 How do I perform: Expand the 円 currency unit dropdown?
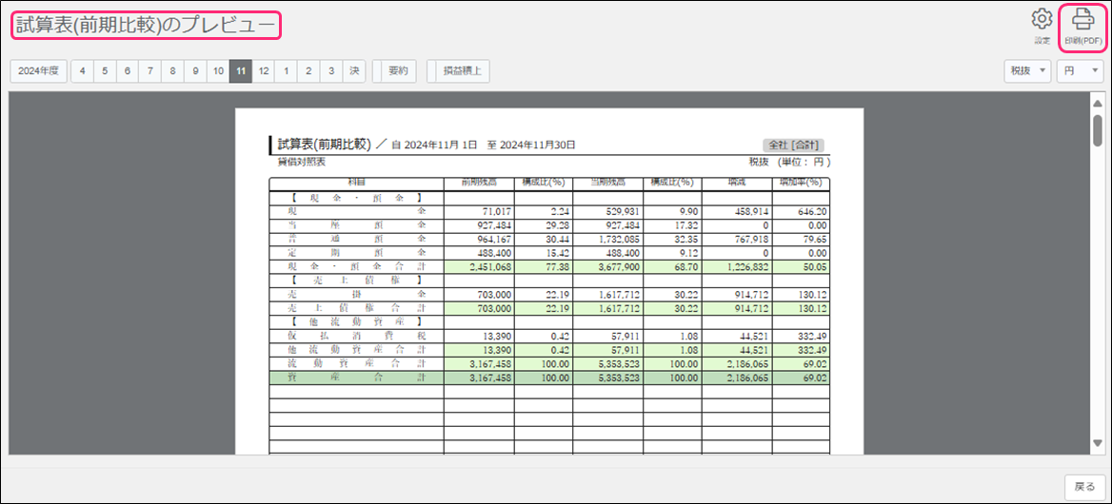pos(1081,71)
